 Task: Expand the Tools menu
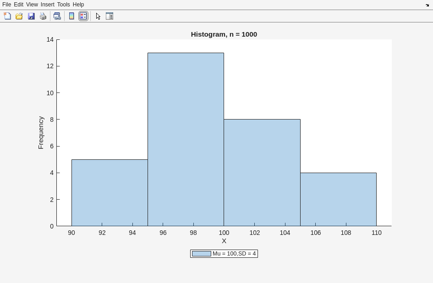coord(63,5)
